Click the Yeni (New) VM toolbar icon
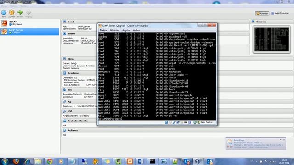 (4, 12)
